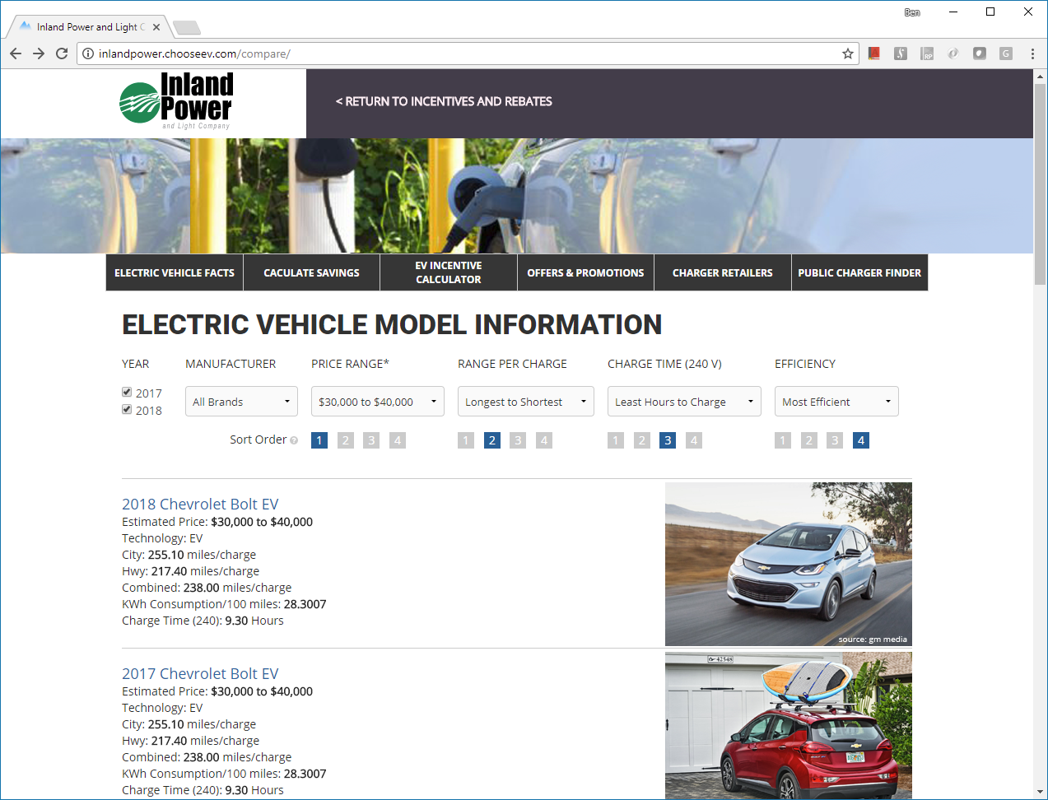Set Price Range sort order to 2
The image size is (1048, 800).
pos(346,440)
